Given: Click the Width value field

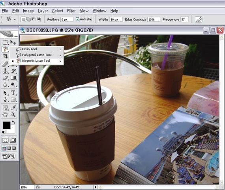Looking at the screenshot, I should tap(116, 19).
